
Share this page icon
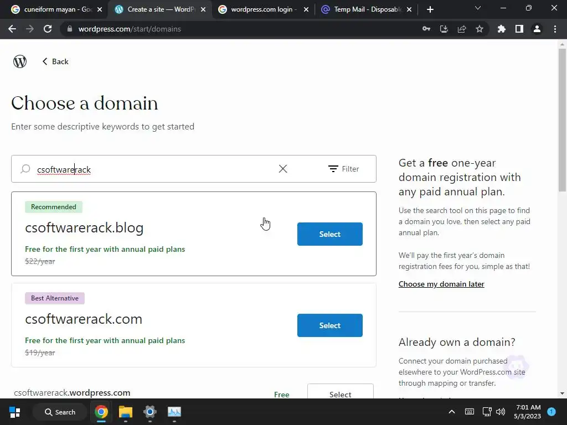(462, 29)
